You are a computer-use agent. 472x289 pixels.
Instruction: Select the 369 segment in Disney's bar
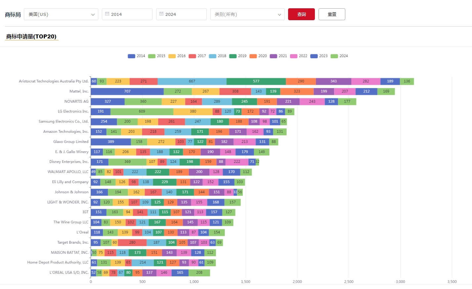click(x=127, y=162)
